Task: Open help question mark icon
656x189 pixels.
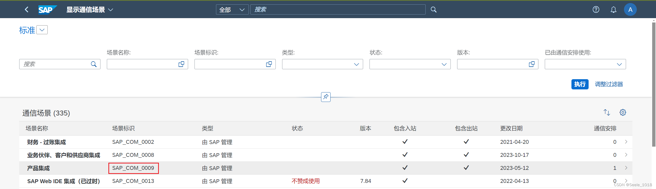Action: tap(596, 9)
